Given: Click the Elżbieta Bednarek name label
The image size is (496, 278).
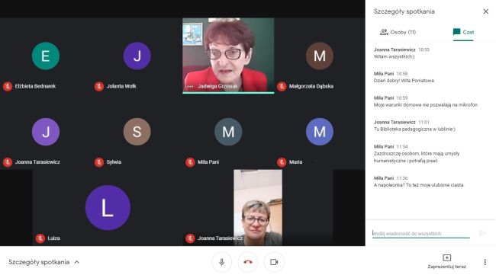Looking at the screenshot, I should [x=35, y=86].
